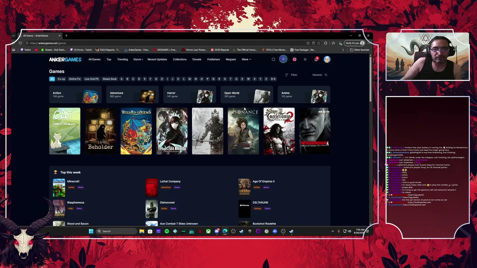
Task: Expand the Other favorites folder
Action: pos(360,50)
